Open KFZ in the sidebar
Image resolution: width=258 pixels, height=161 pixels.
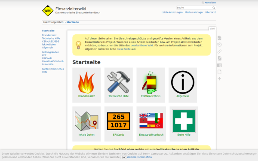click(x=44, y=55)
